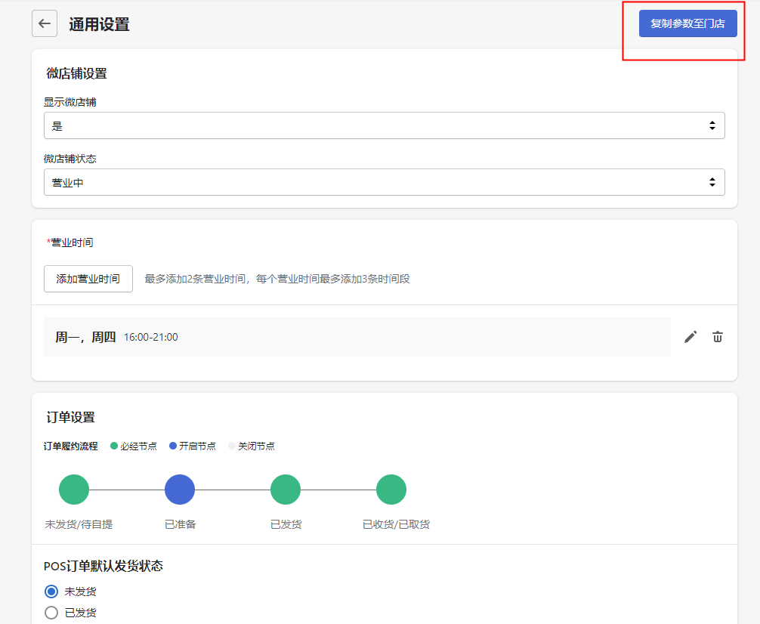
Task: Click the POS订单默认发货状态 heading
Action: click(x=103, y=567)
